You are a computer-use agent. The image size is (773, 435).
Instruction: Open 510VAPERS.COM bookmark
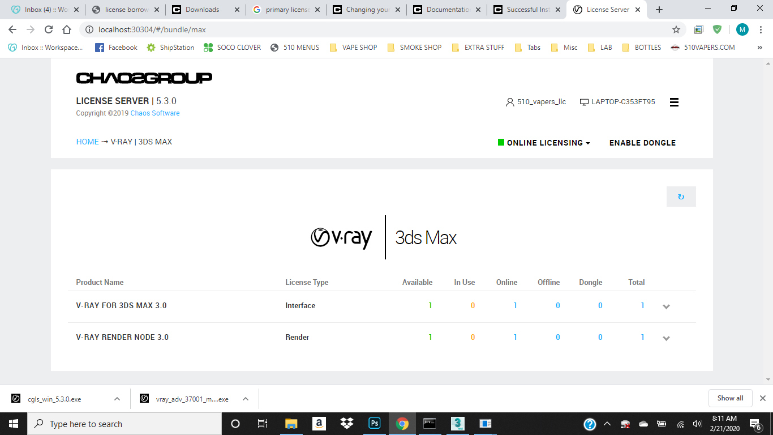[702, 48]
